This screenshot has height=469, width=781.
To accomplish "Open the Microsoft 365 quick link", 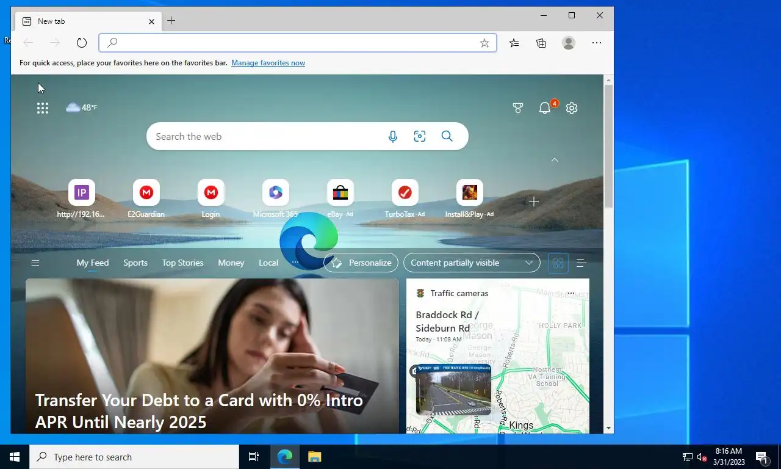I will (x=275, y=198).
